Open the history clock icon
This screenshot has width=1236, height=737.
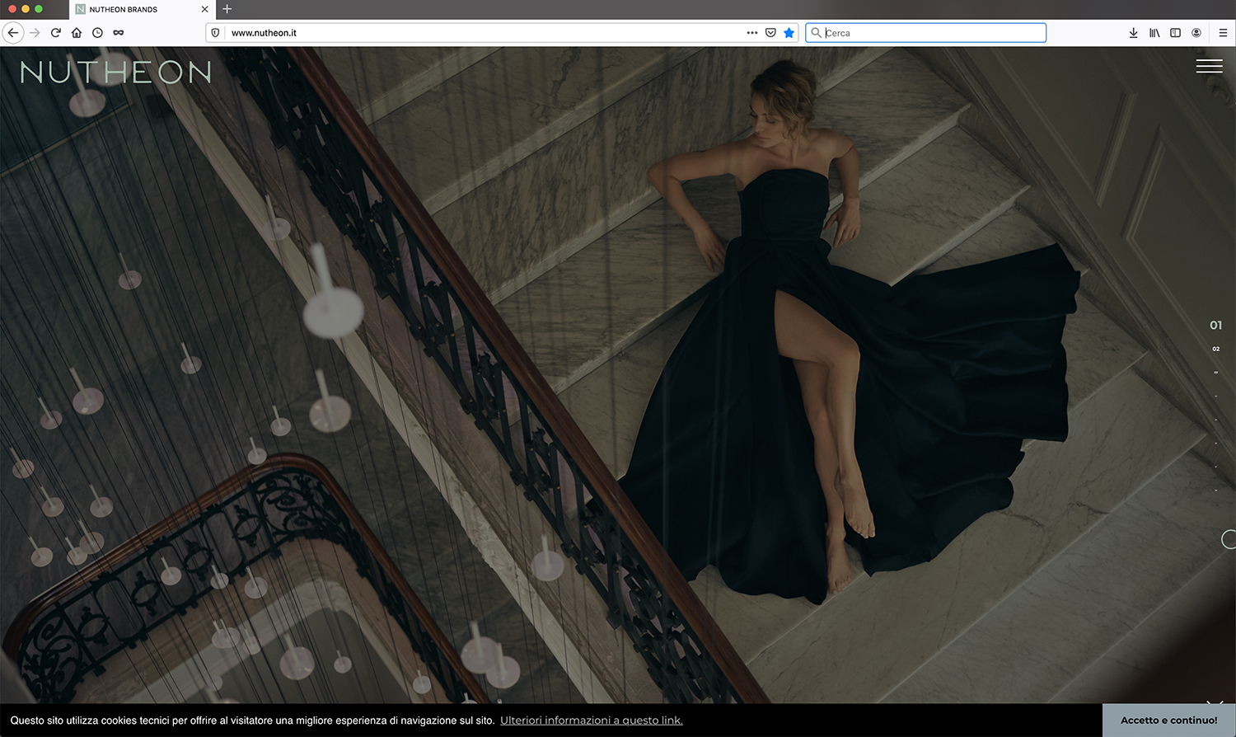pyautogui.click(x=97, y=33)
